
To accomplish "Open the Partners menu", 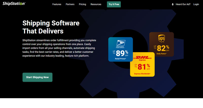I will 70,4.
